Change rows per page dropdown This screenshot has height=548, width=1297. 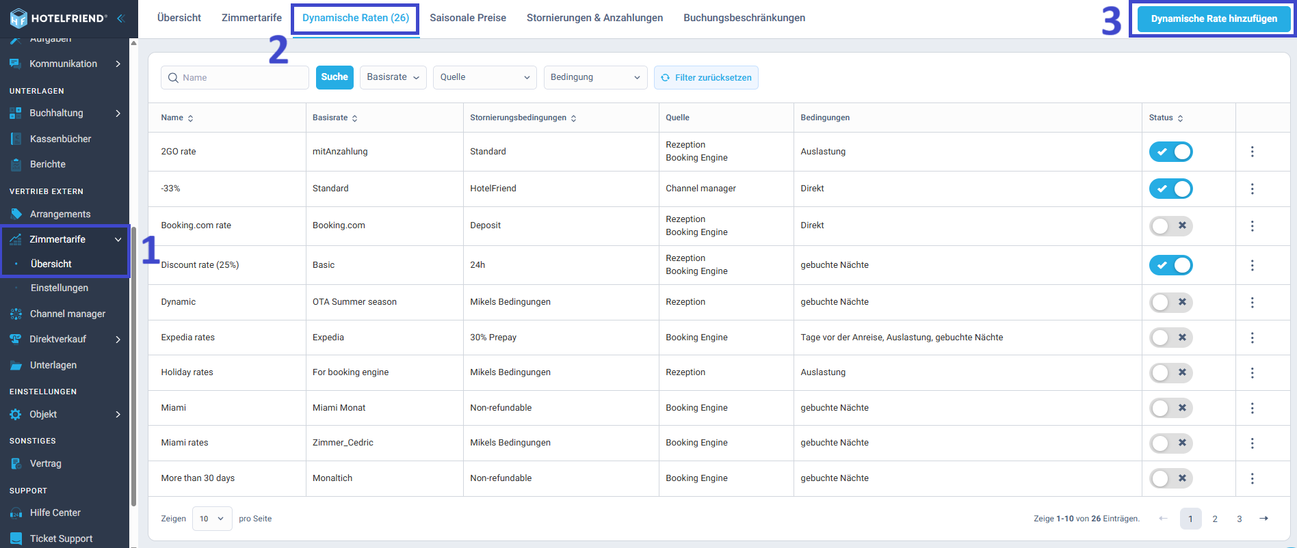click(x=211, y=519)
